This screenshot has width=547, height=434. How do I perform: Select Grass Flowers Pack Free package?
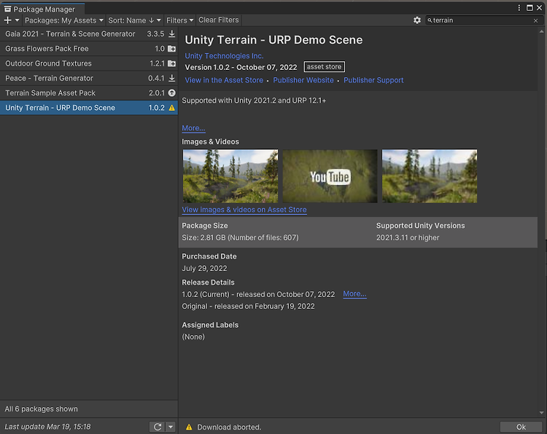click(88, 49)
